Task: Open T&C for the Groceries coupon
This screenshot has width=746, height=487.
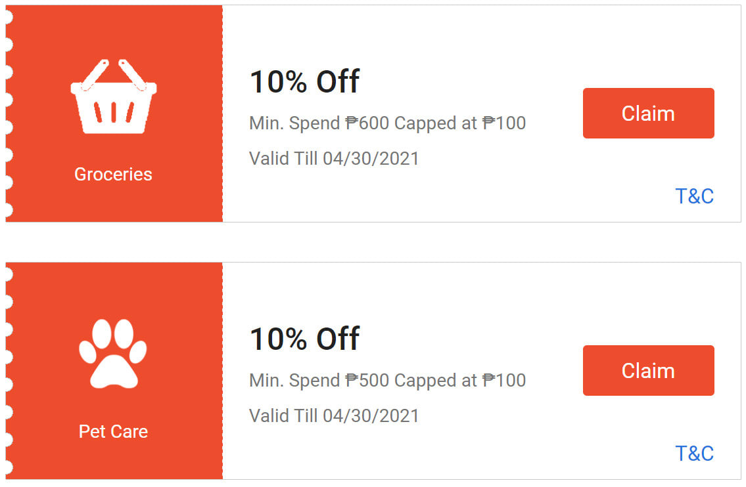Action: (695, 196)
